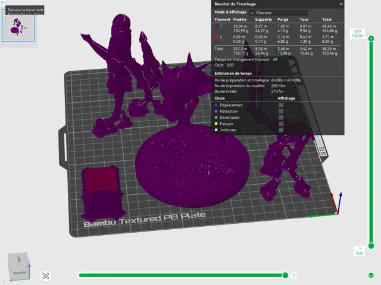Click the yellow Essuyer color square

pyautogui.click(x=216, y=123)
